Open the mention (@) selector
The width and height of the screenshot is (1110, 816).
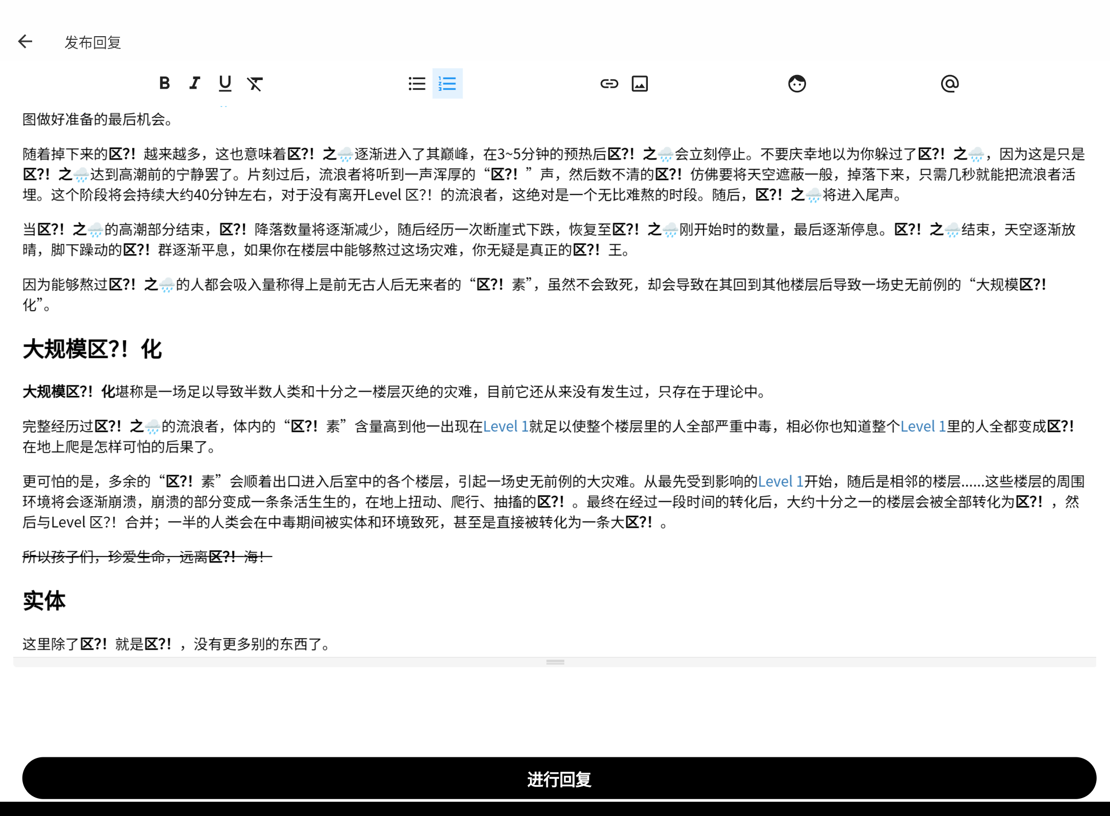point(949,83)
